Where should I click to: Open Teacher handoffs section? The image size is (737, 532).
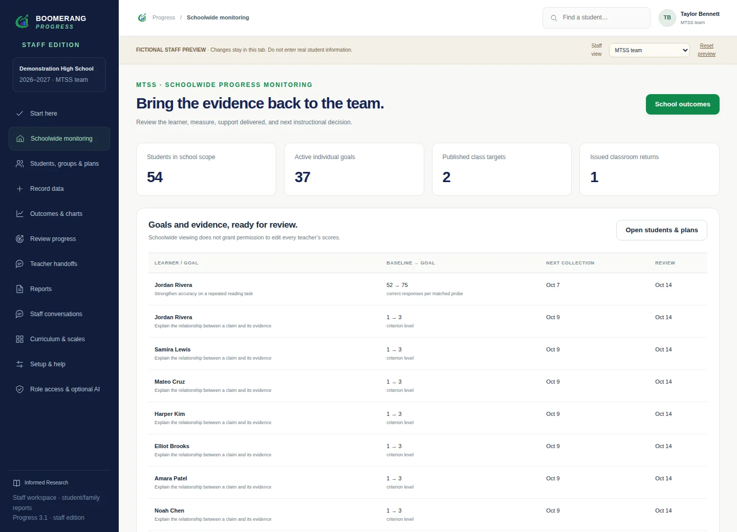click(x=59, y=264)
